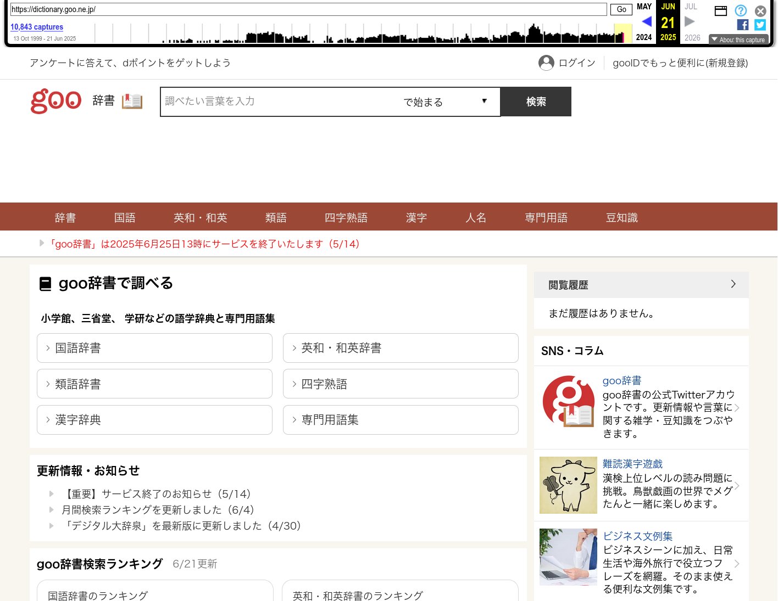Screen dimensions: 778x601
Task: Open the 専門用語 navigation tab
Action: [x=546, y=217]
